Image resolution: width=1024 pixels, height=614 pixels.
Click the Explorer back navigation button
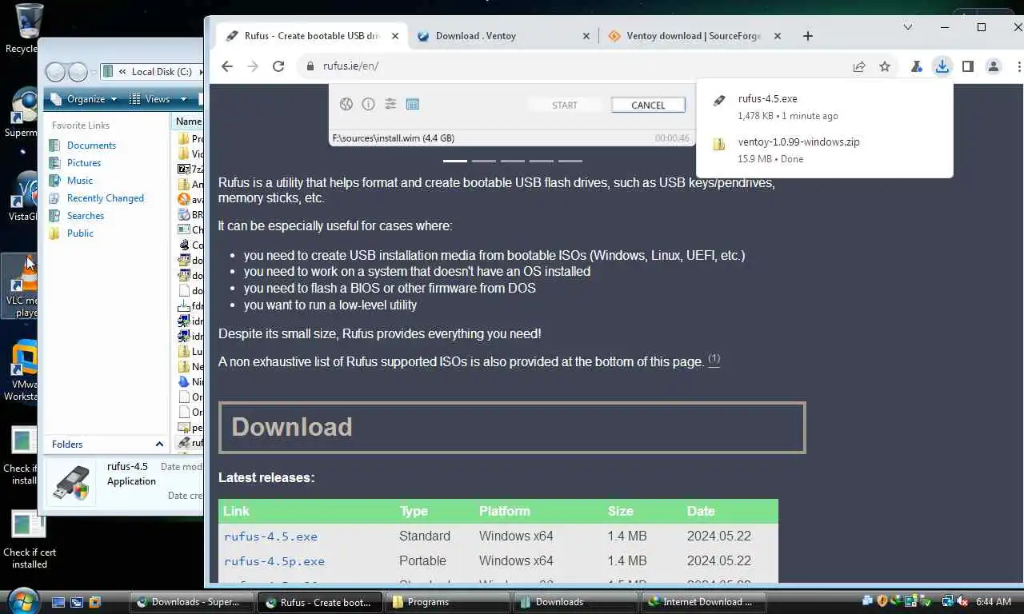[x=55, y=72]
